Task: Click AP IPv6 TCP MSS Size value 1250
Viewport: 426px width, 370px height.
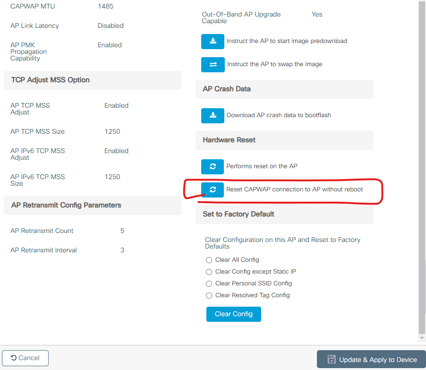Action: point(112,177)
